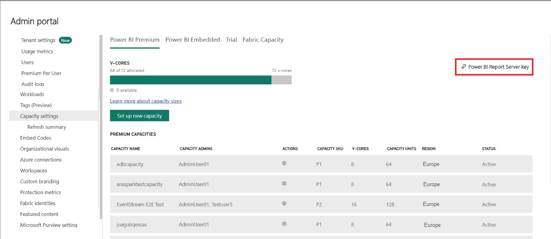Click the CAPACITY ADMINS column header

pos(196,149)
